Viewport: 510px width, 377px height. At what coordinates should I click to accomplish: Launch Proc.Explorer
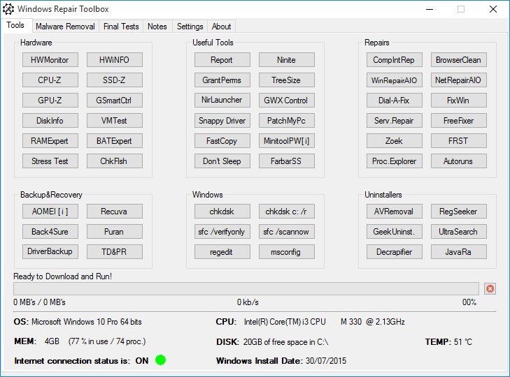(394, 161)
